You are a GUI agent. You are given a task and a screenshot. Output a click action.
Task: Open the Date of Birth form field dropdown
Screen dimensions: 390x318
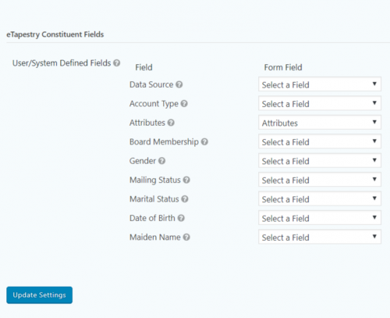click(x=320, y=218)
